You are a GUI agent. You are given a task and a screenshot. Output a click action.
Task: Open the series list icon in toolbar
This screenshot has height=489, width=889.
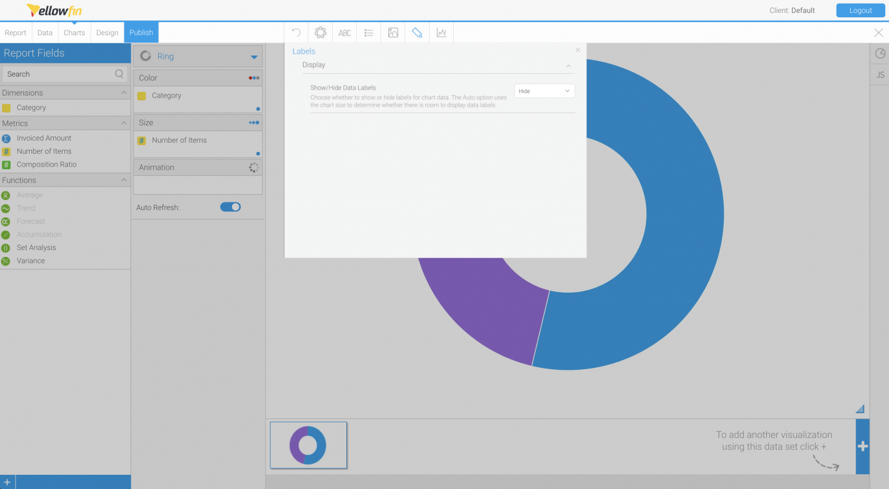pos(368,32)
